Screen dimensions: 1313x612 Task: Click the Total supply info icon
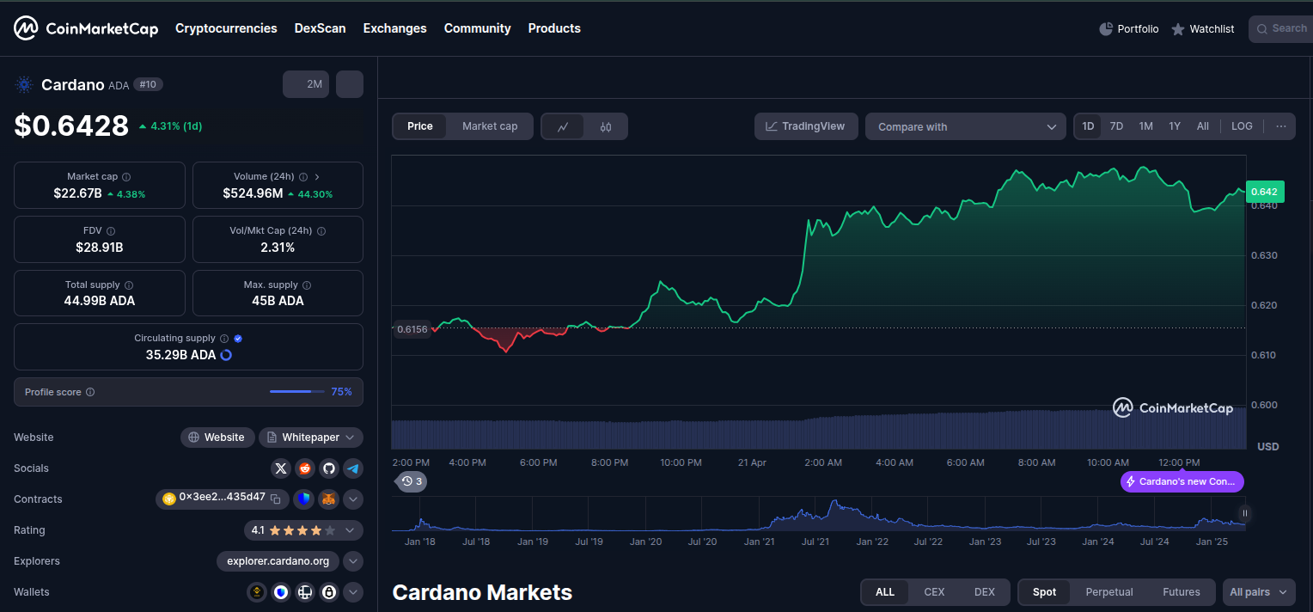coord(129,285)
